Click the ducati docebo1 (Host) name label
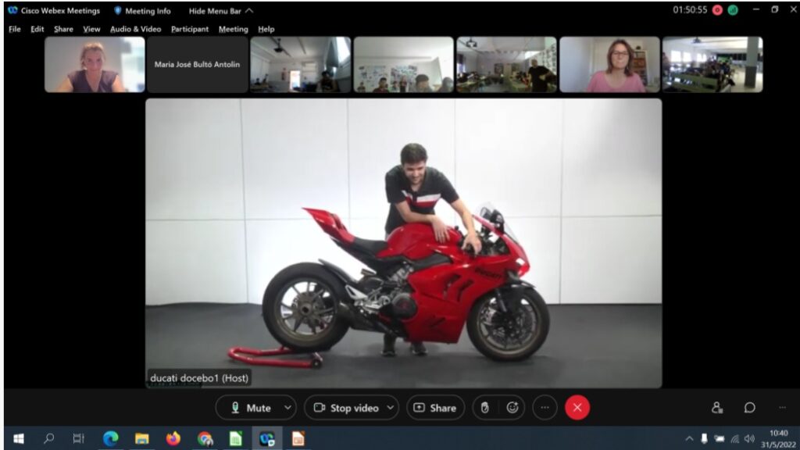800x450 pixels. pos(199,378)
